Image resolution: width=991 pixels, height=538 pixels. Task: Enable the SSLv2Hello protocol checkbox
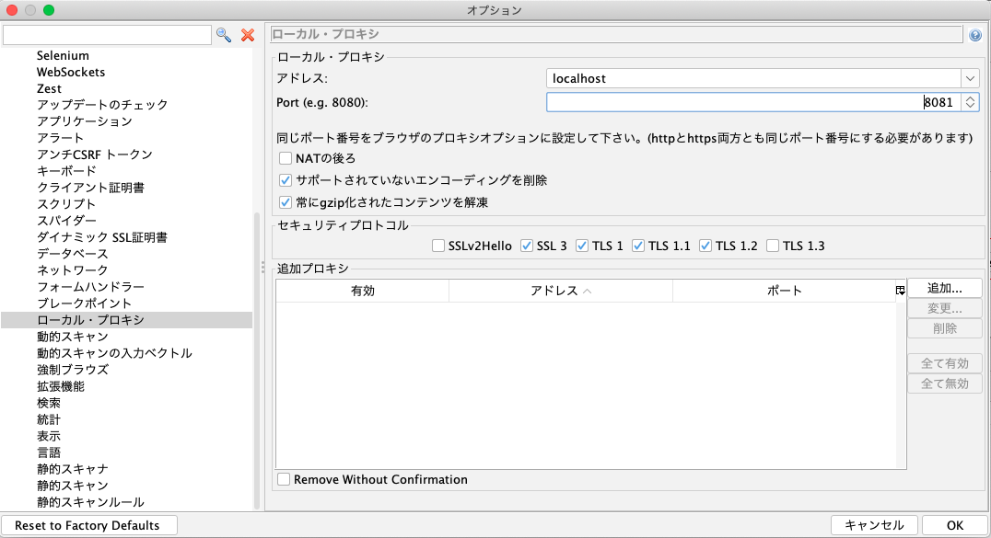[438, 246]
